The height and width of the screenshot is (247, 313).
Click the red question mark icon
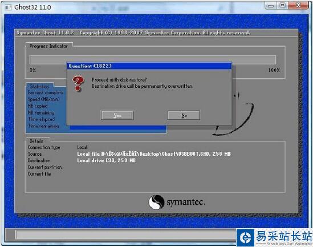[x=78, y=83]
